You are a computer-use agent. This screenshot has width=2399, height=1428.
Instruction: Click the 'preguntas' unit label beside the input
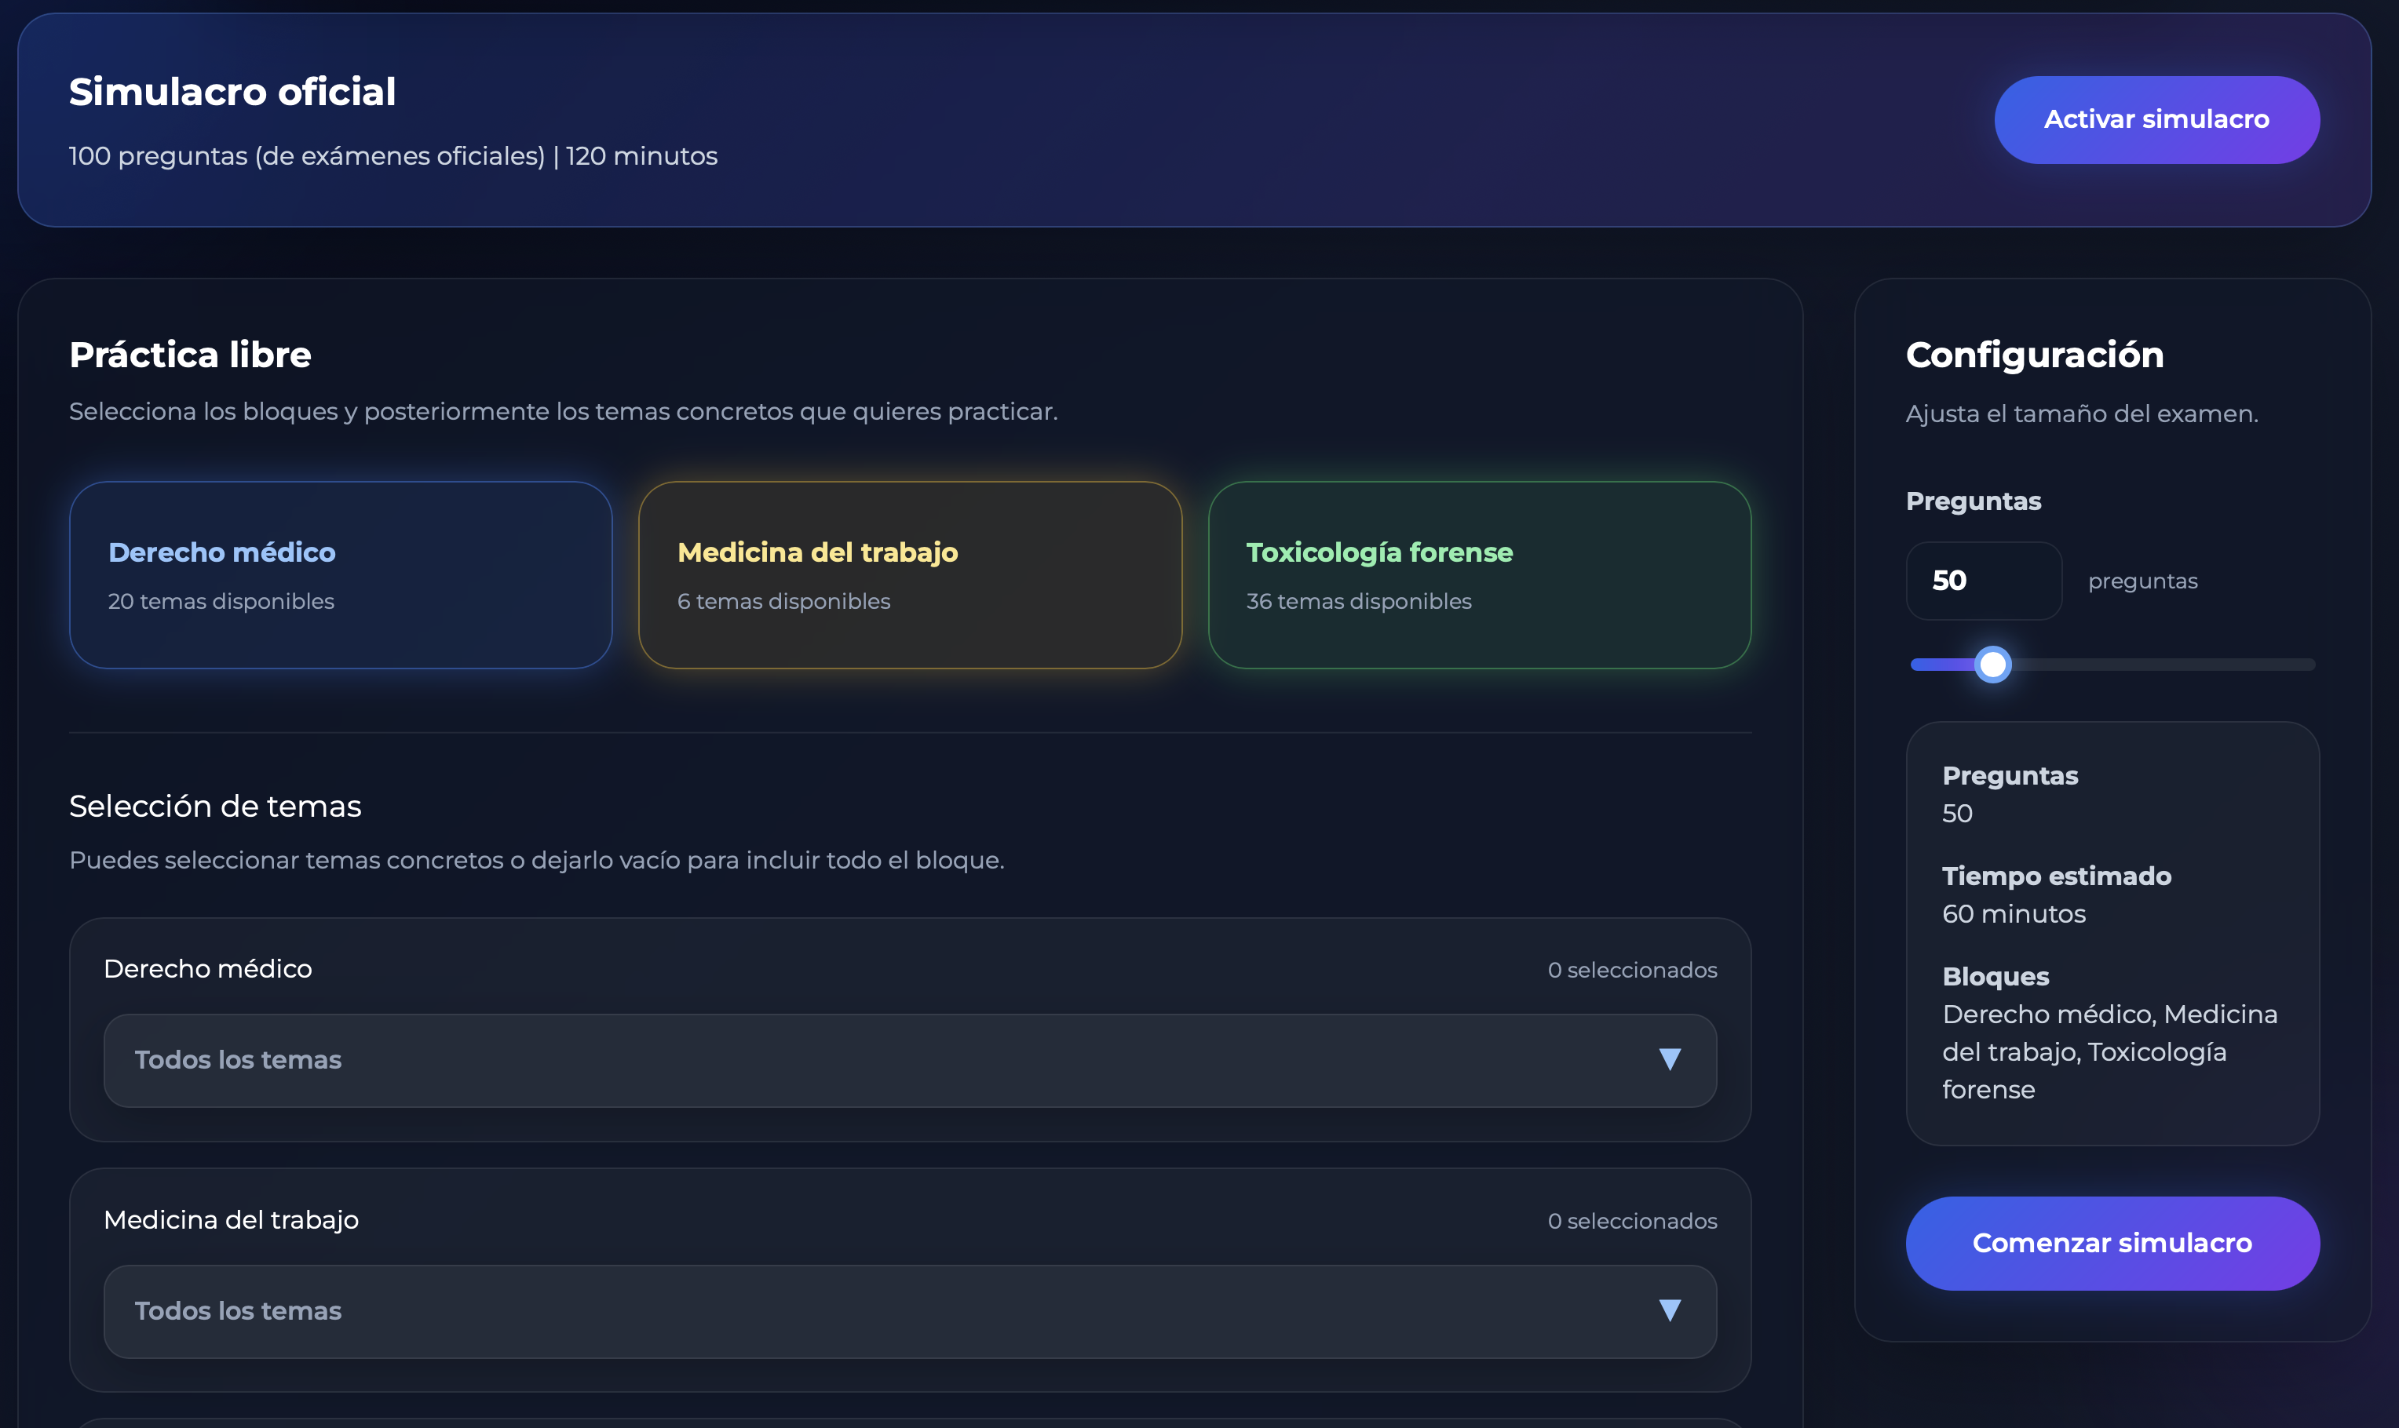[x=2143, y=581]
